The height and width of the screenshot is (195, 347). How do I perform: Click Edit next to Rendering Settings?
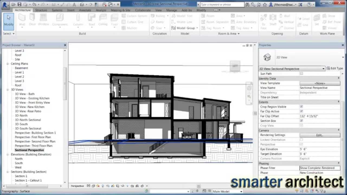[320, 135]
